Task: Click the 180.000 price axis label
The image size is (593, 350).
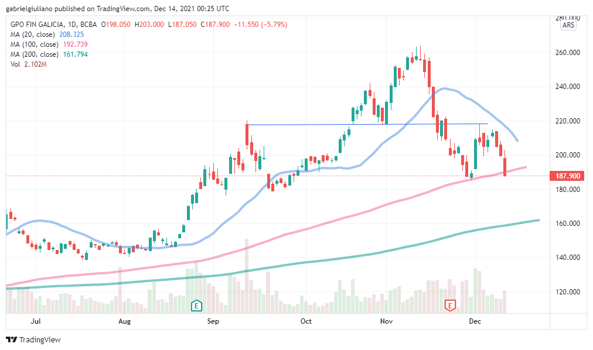Action: tap(568, 189)
